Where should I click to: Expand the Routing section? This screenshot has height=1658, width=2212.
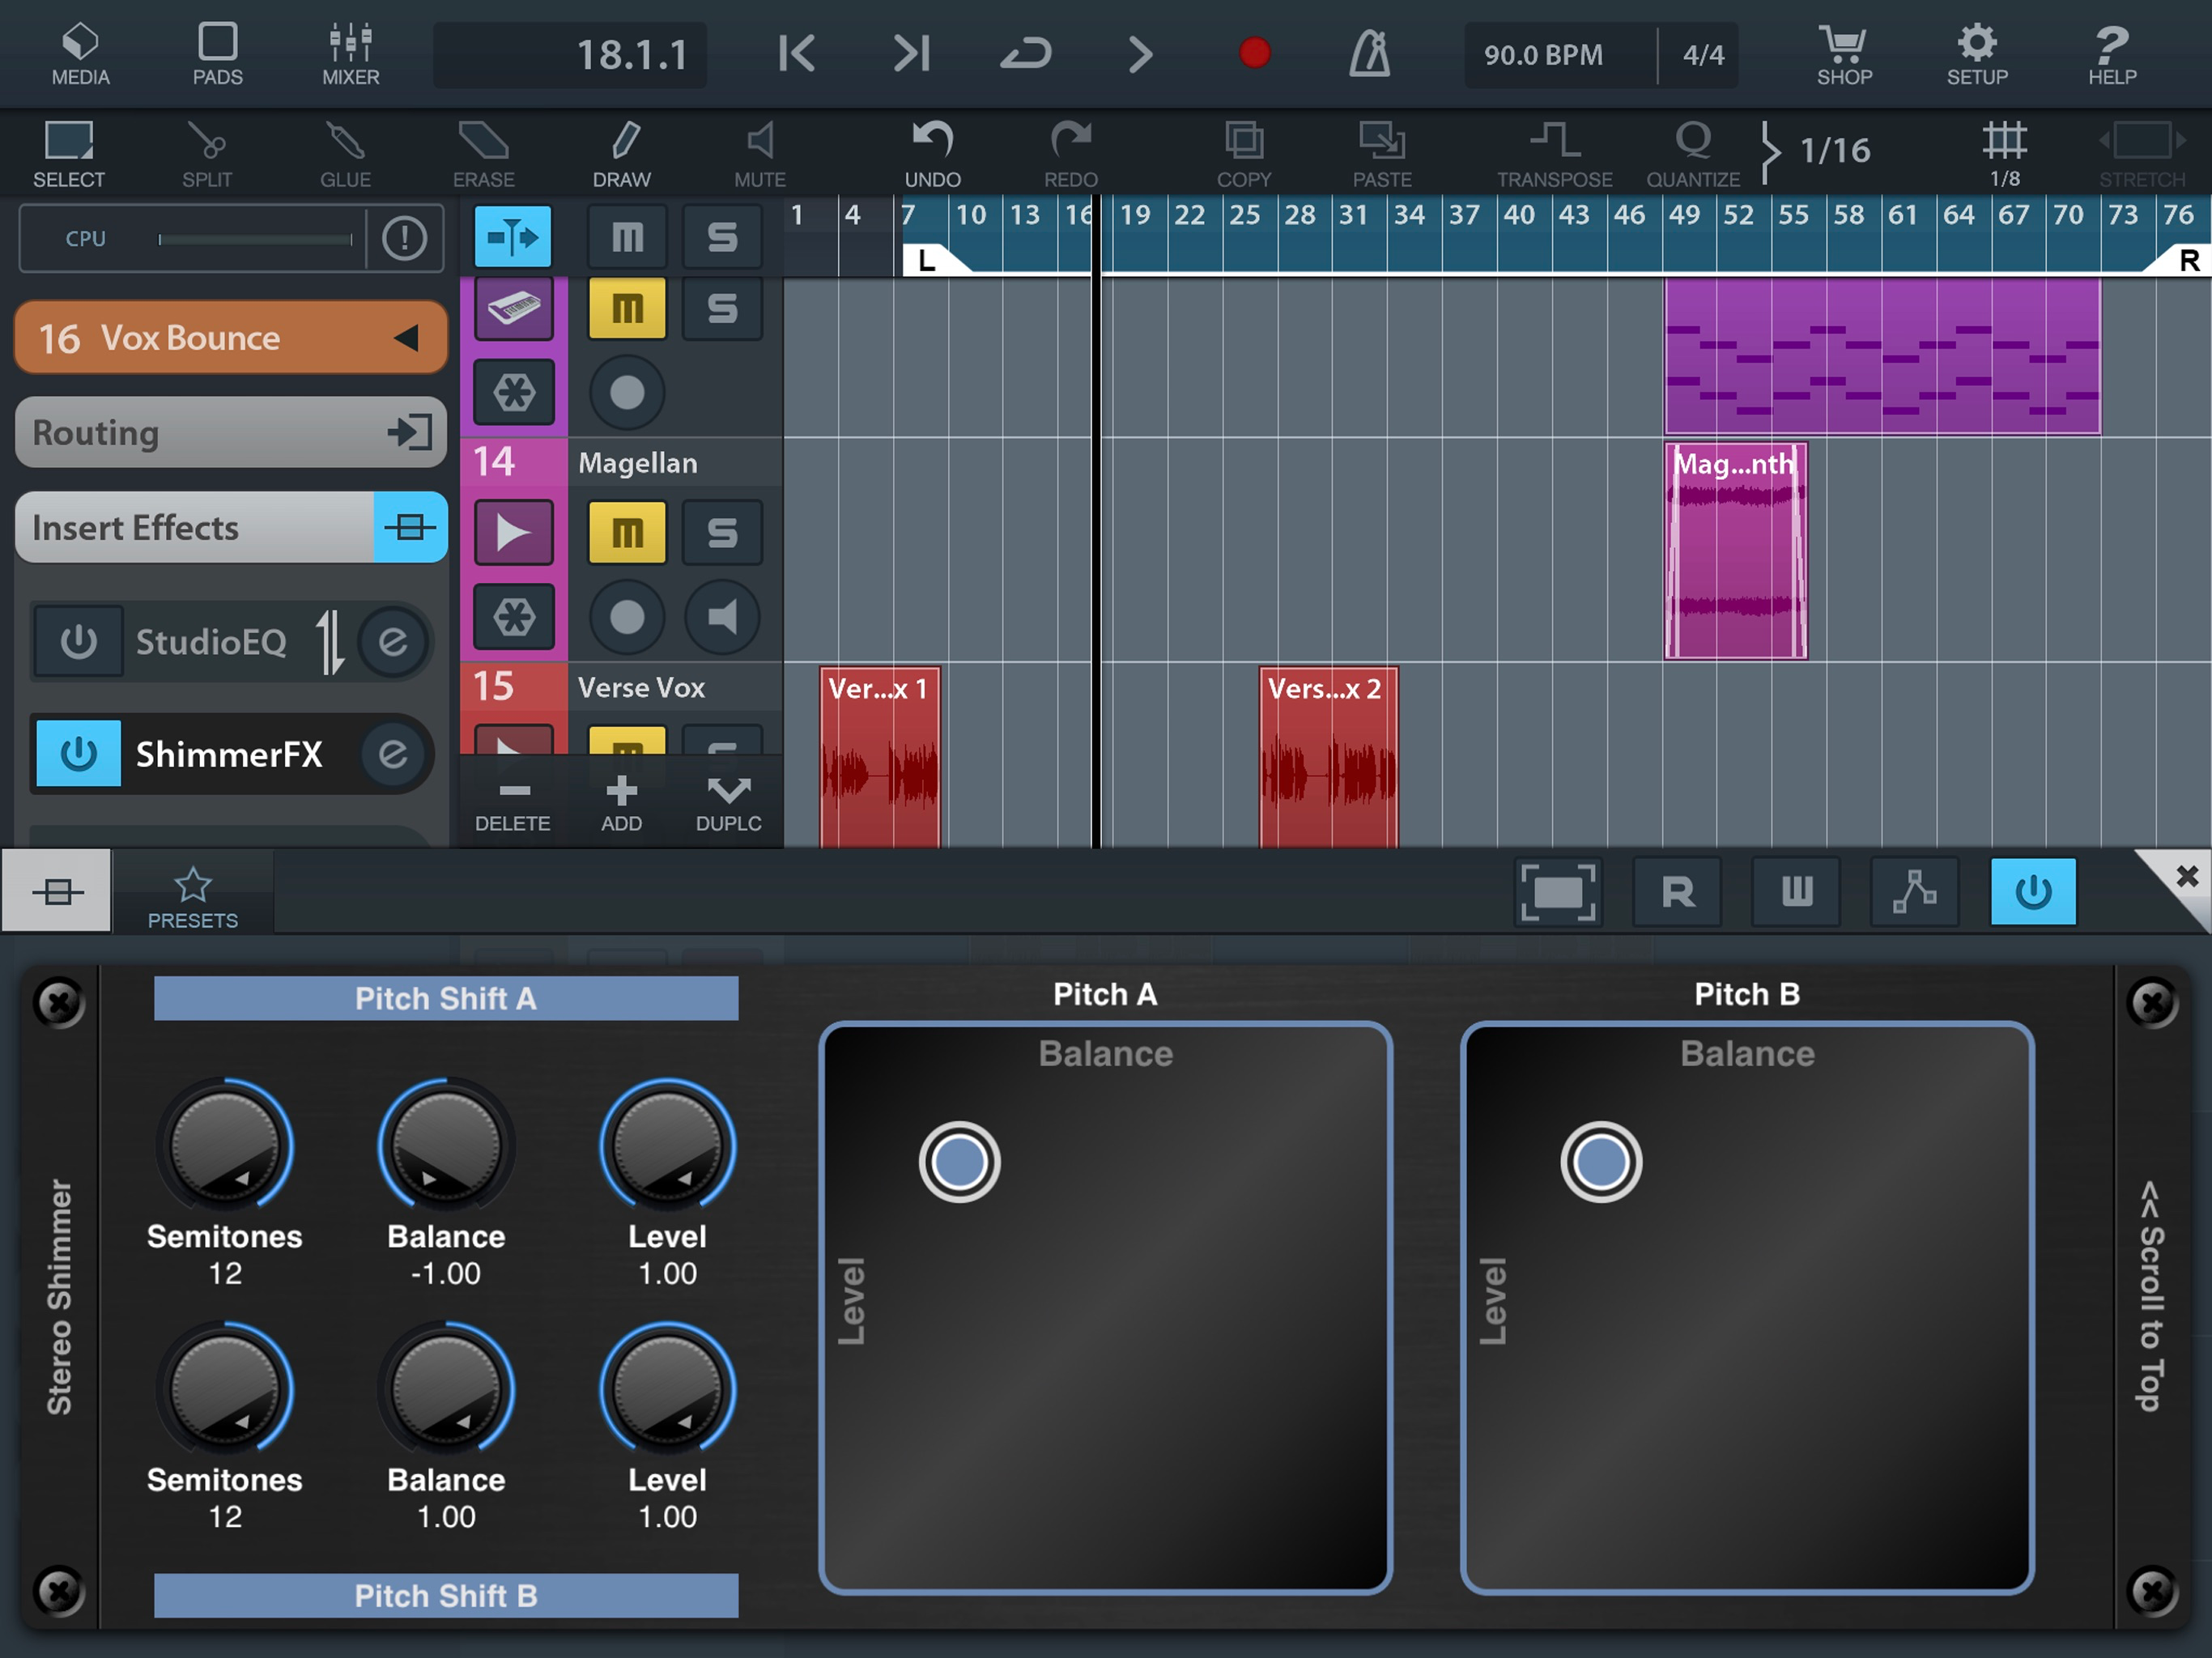pyautogui.click(x=230, y=433)
